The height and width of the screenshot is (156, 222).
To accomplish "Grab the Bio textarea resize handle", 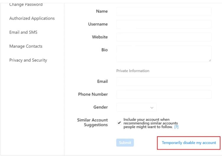I will (x=210, y=60).
